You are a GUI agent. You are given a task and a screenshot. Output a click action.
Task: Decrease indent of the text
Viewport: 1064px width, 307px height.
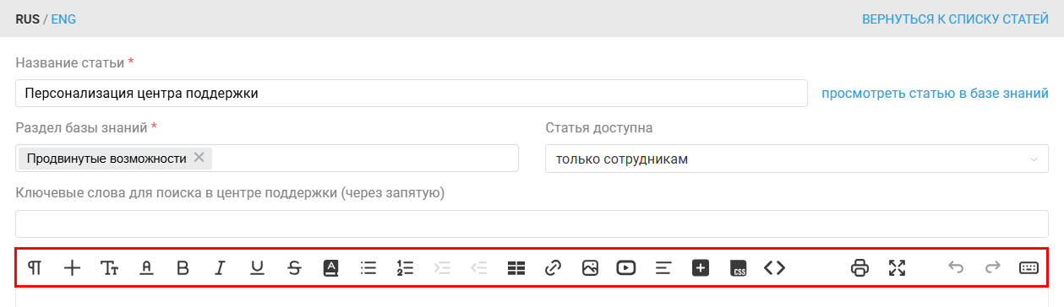tap(479, 268)
